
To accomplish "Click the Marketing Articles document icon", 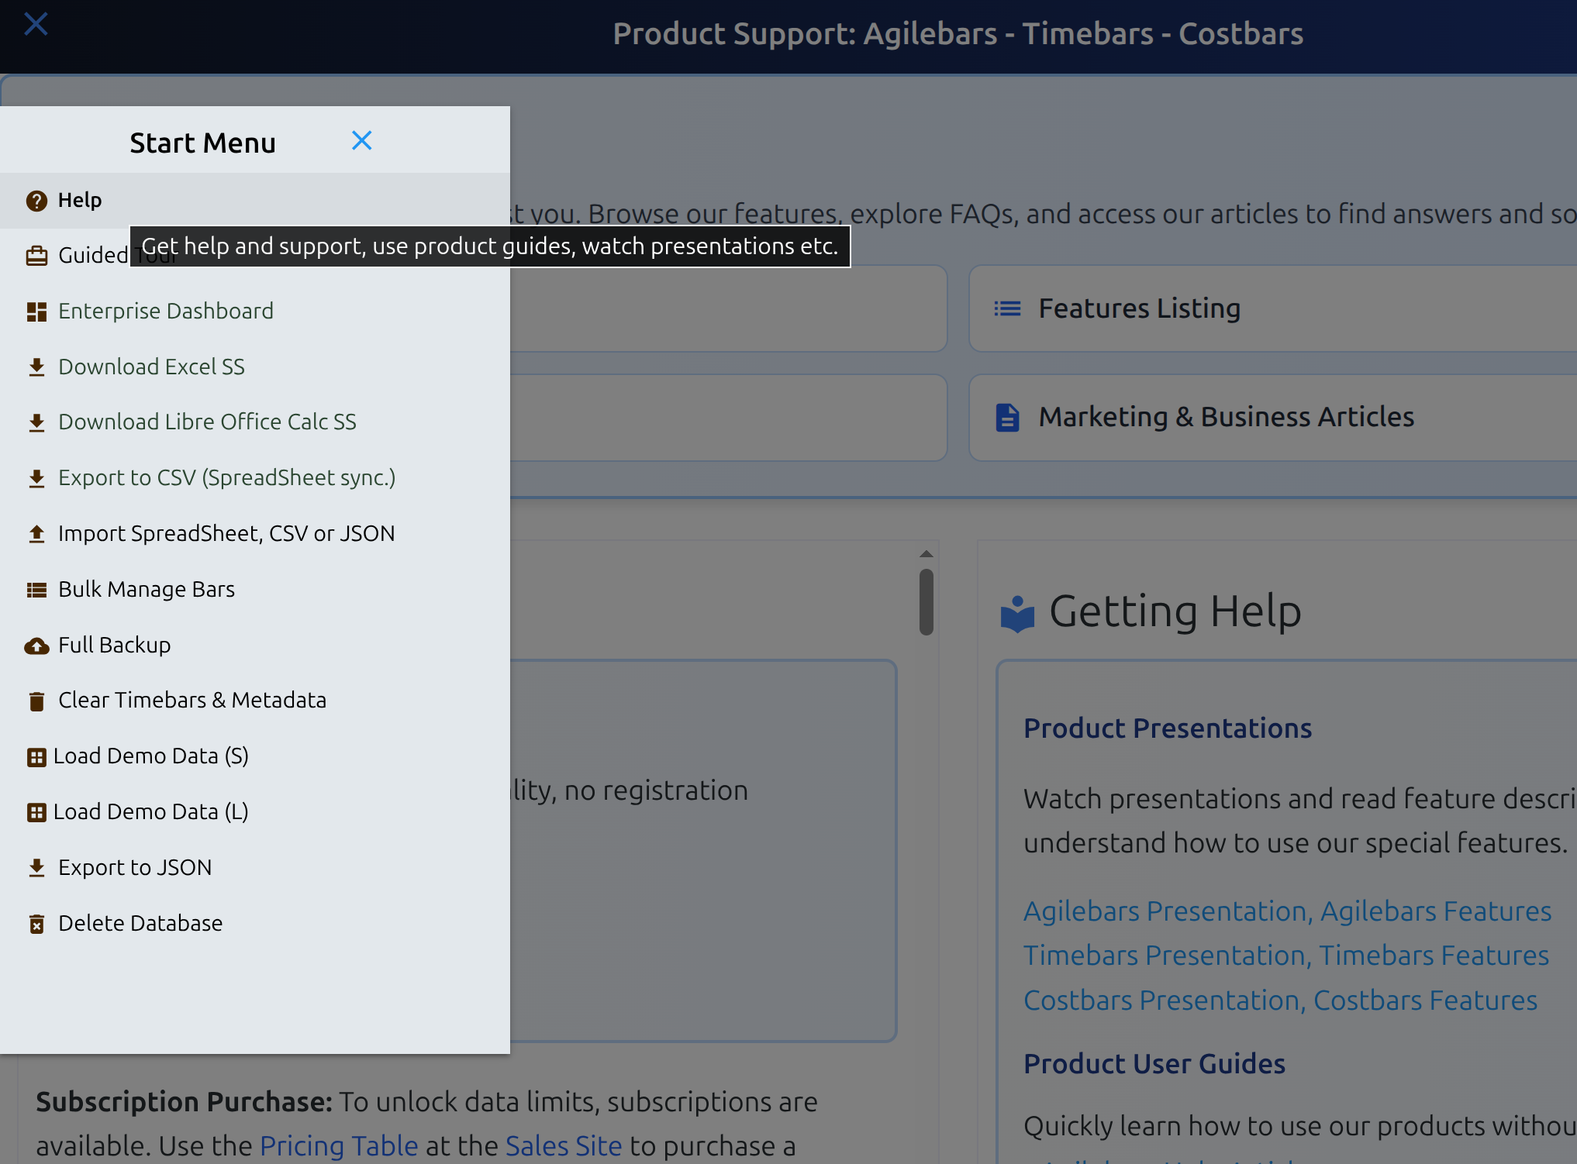I will 1007,418.
